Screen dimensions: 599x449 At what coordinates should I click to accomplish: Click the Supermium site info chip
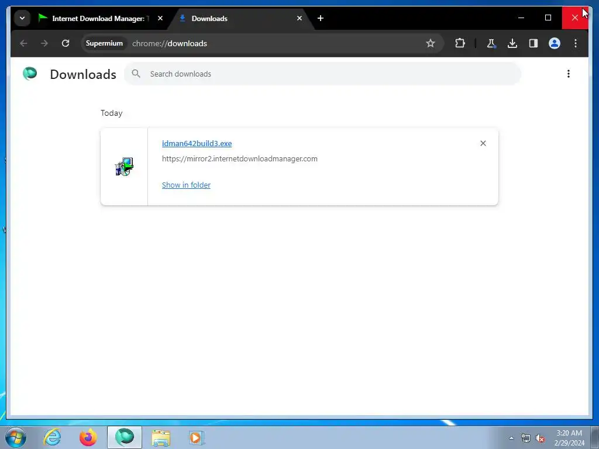click(104, 43)
